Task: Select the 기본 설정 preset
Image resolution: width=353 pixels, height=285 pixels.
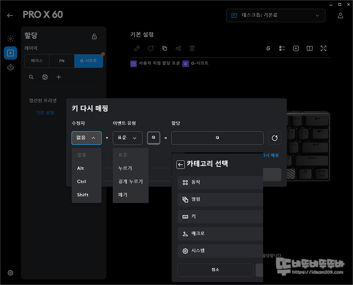Action: tap(45, 113)
